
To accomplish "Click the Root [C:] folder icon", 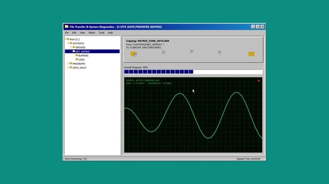I will coord(68,39).
